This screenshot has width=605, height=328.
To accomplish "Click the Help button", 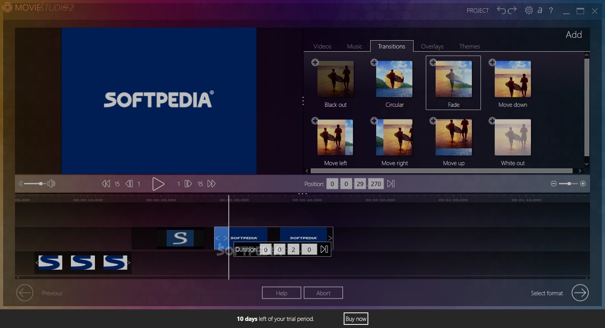I will 282,293.
